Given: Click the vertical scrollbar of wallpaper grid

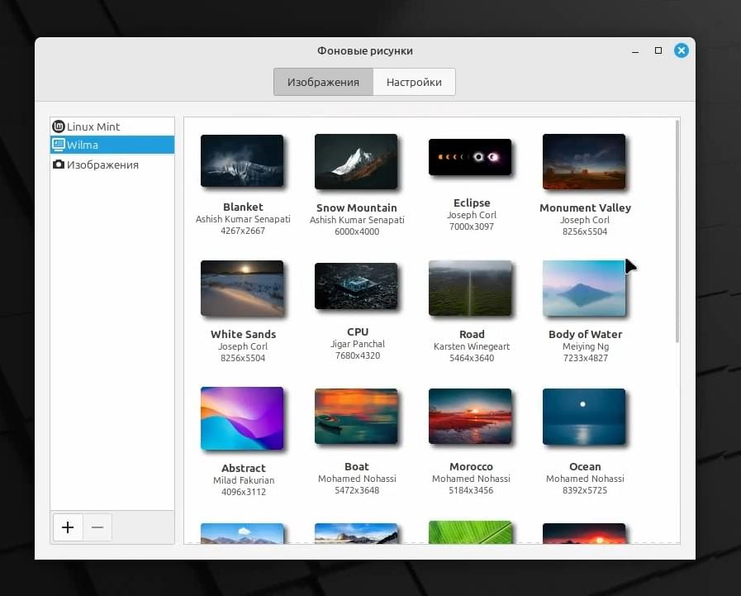Looking at the screenshot, I should (x=677, y=231).
